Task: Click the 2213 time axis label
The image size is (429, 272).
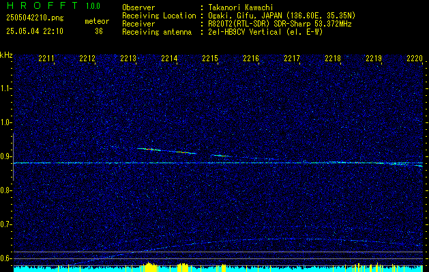Action: (x=128, y=58)
